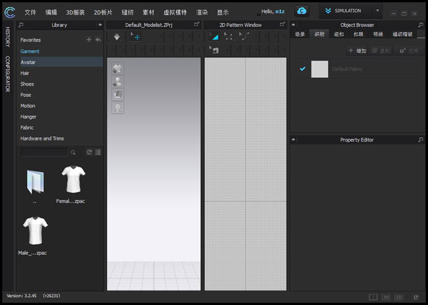Viewport: 428px width, 305px height.
Task: Switch to the 扣眼 tab in Object Browser
Action: 358,34
